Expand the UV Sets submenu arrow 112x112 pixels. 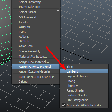(x=57, y=41)
